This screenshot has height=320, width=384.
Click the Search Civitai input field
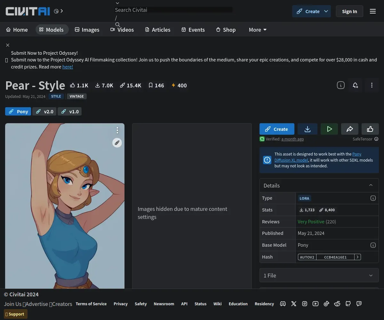[x=173, y=10]
